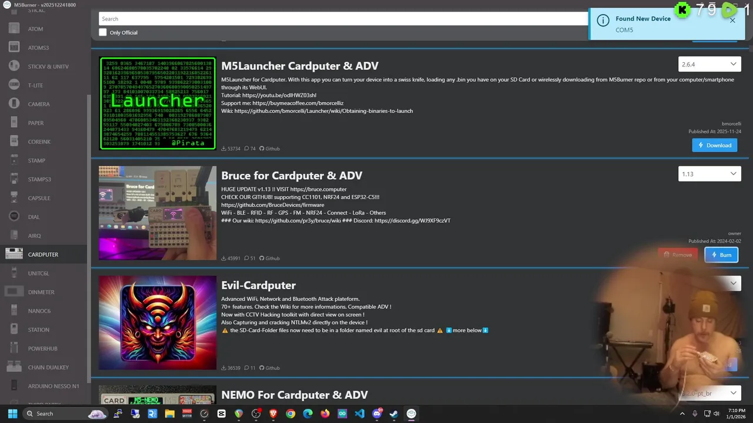Viewport: 753px width, 423px height.
Task: Select the POWERHUB device icon
Action: [14, 348]
